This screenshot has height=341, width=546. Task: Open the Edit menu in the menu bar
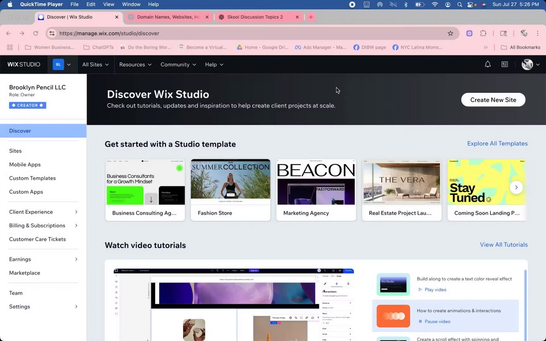tap(91, 4)
